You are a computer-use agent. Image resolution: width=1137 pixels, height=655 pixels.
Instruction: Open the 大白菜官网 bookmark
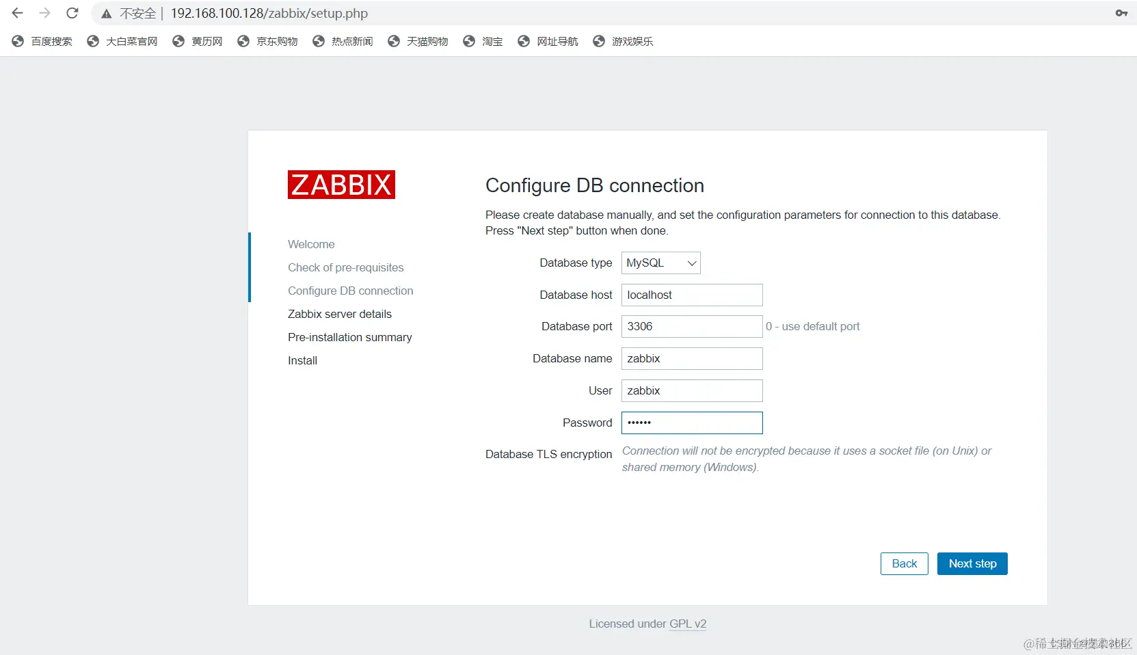pos(122,41)
